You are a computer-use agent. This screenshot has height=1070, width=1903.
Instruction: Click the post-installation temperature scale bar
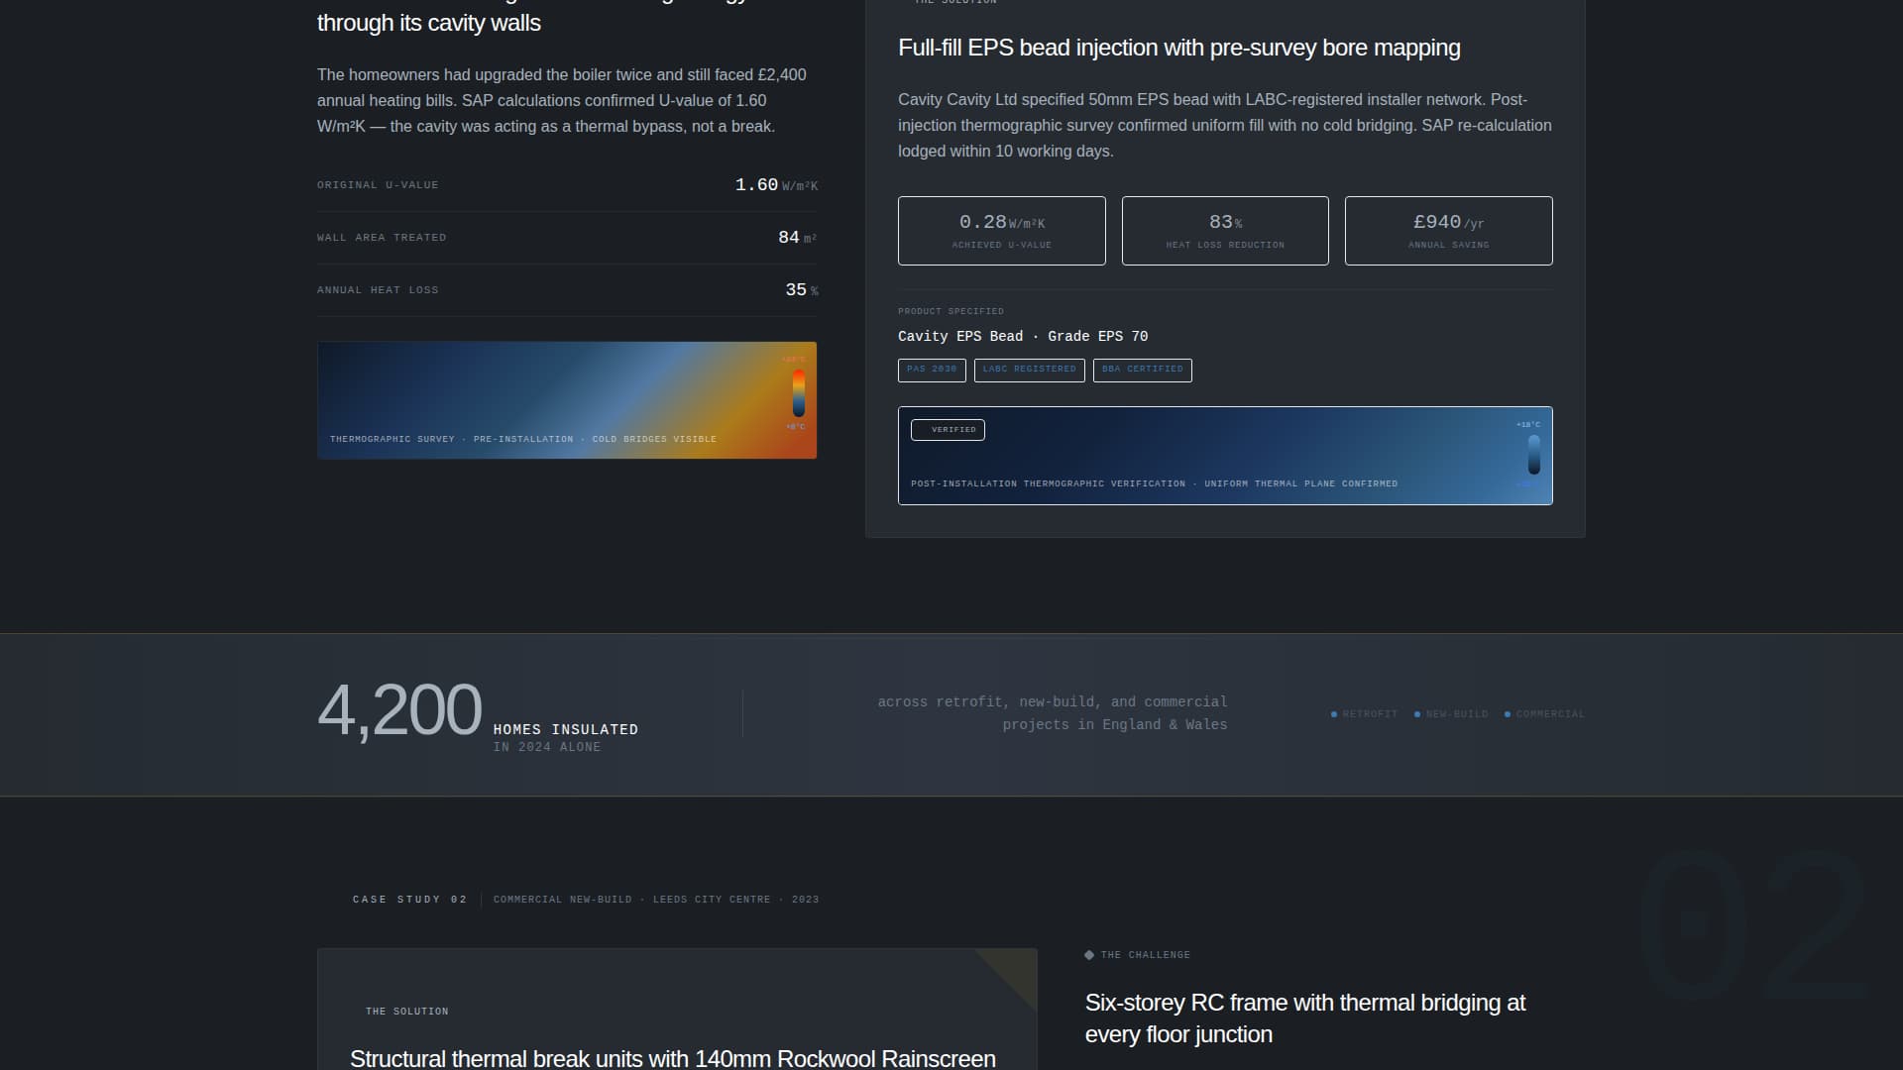1534,455
